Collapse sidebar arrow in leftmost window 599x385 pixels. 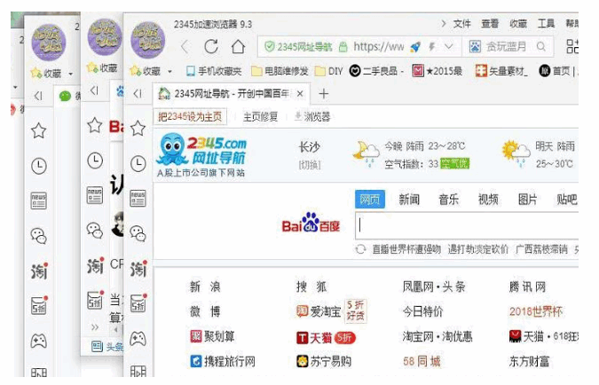point(38,96)
